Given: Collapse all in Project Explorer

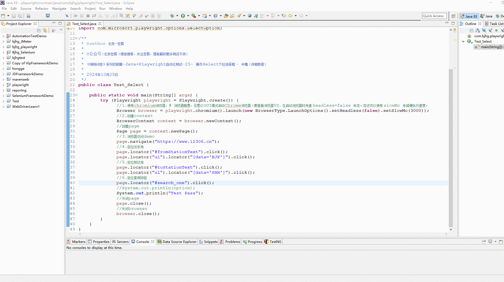Looking at the screenshot, I should click(39, 30).
